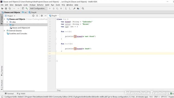174x98 pixels.
Task: Click the Debug bug icon
Action: point(54,8)
